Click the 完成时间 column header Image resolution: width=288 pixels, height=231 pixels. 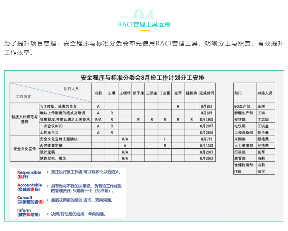[206, 93]
